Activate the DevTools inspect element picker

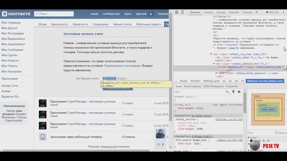[177, 12]
